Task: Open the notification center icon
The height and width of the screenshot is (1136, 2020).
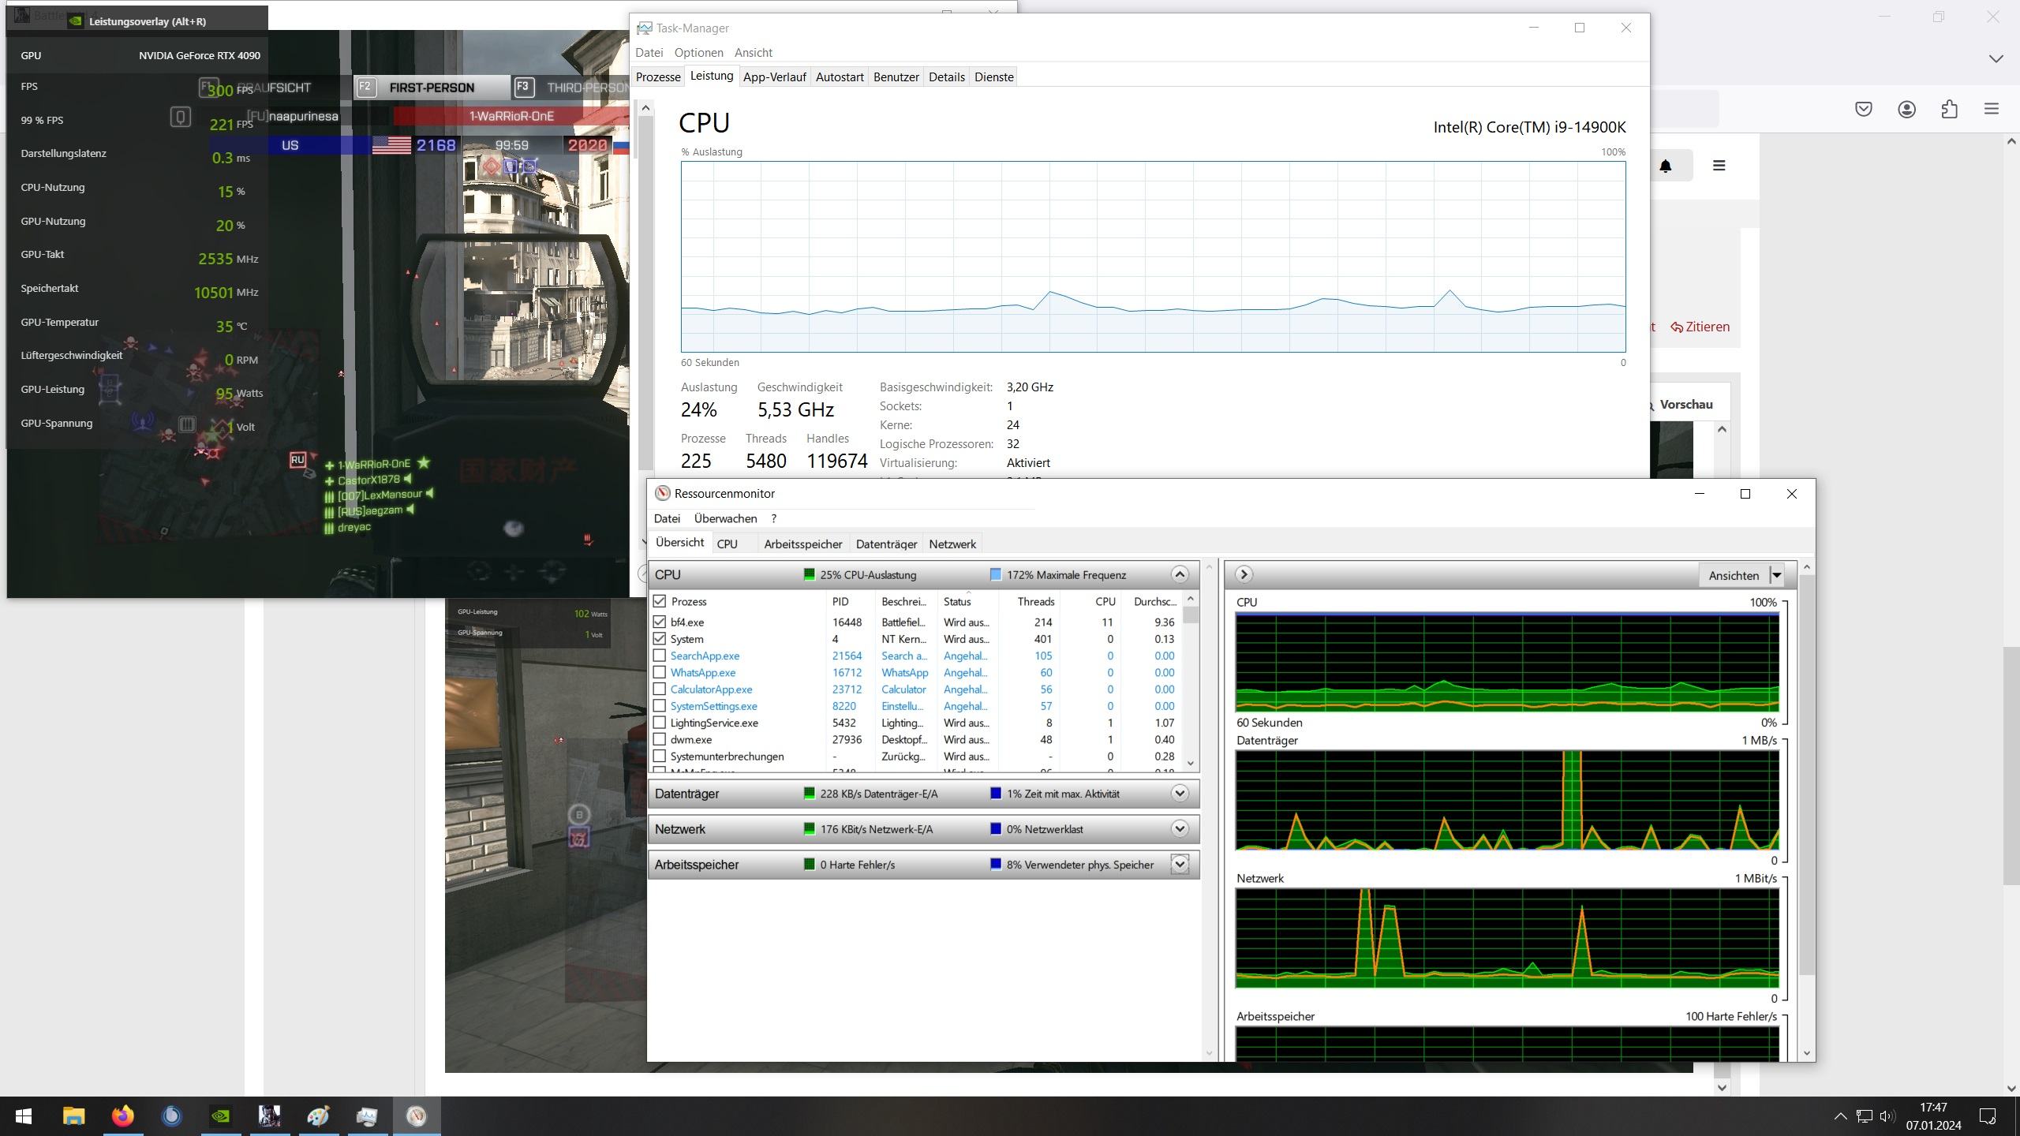Action: click(1988, 1115)
